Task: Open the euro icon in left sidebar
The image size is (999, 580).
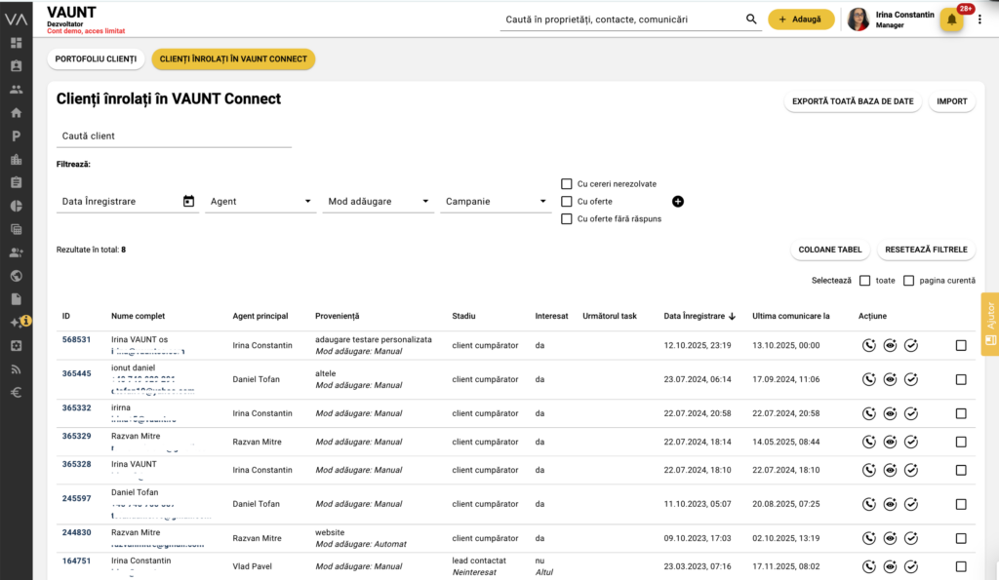Action: 16,393
